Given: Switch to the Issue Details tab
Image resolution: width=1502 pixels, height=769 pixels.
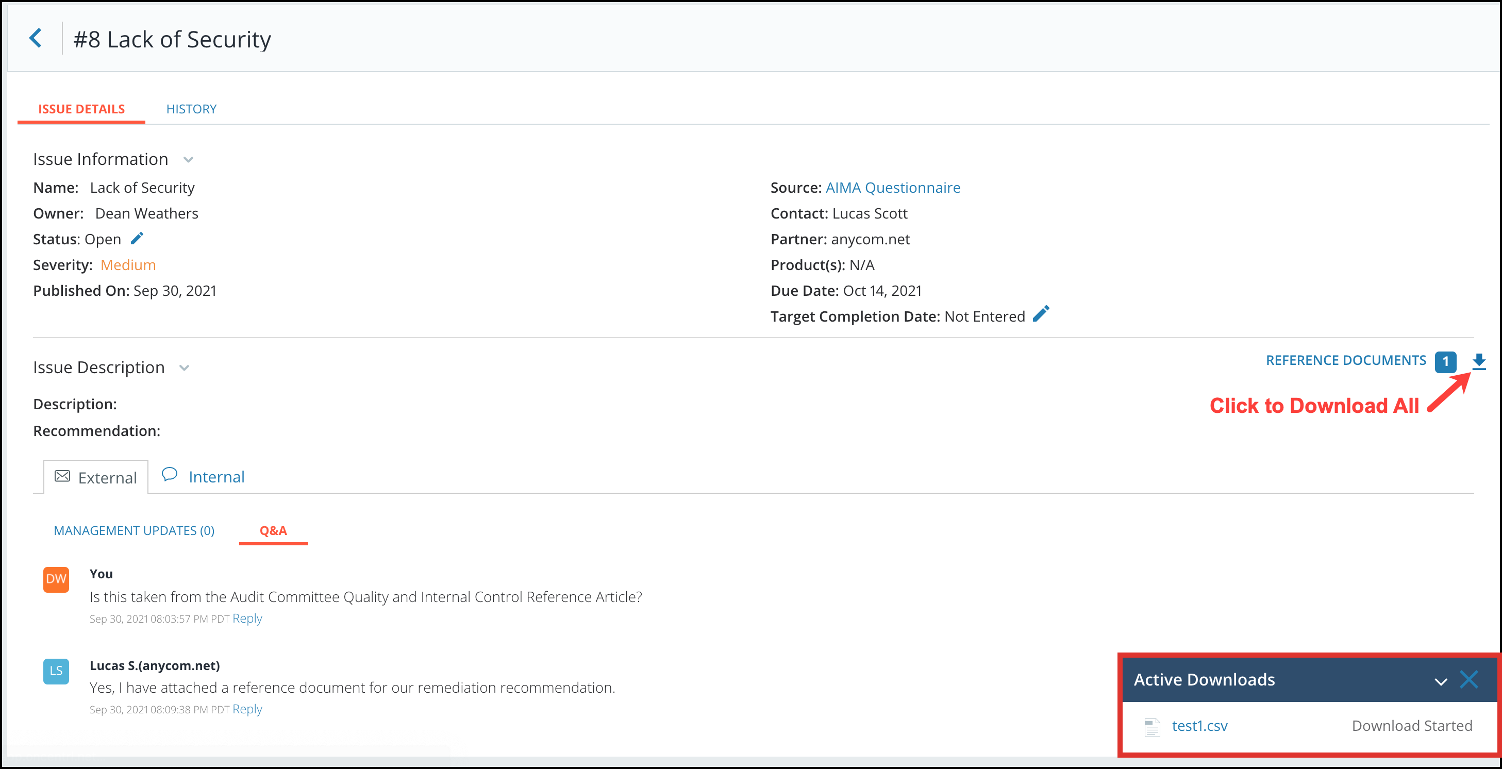Looking at the screenshot, I should click(x=81, y=109).
